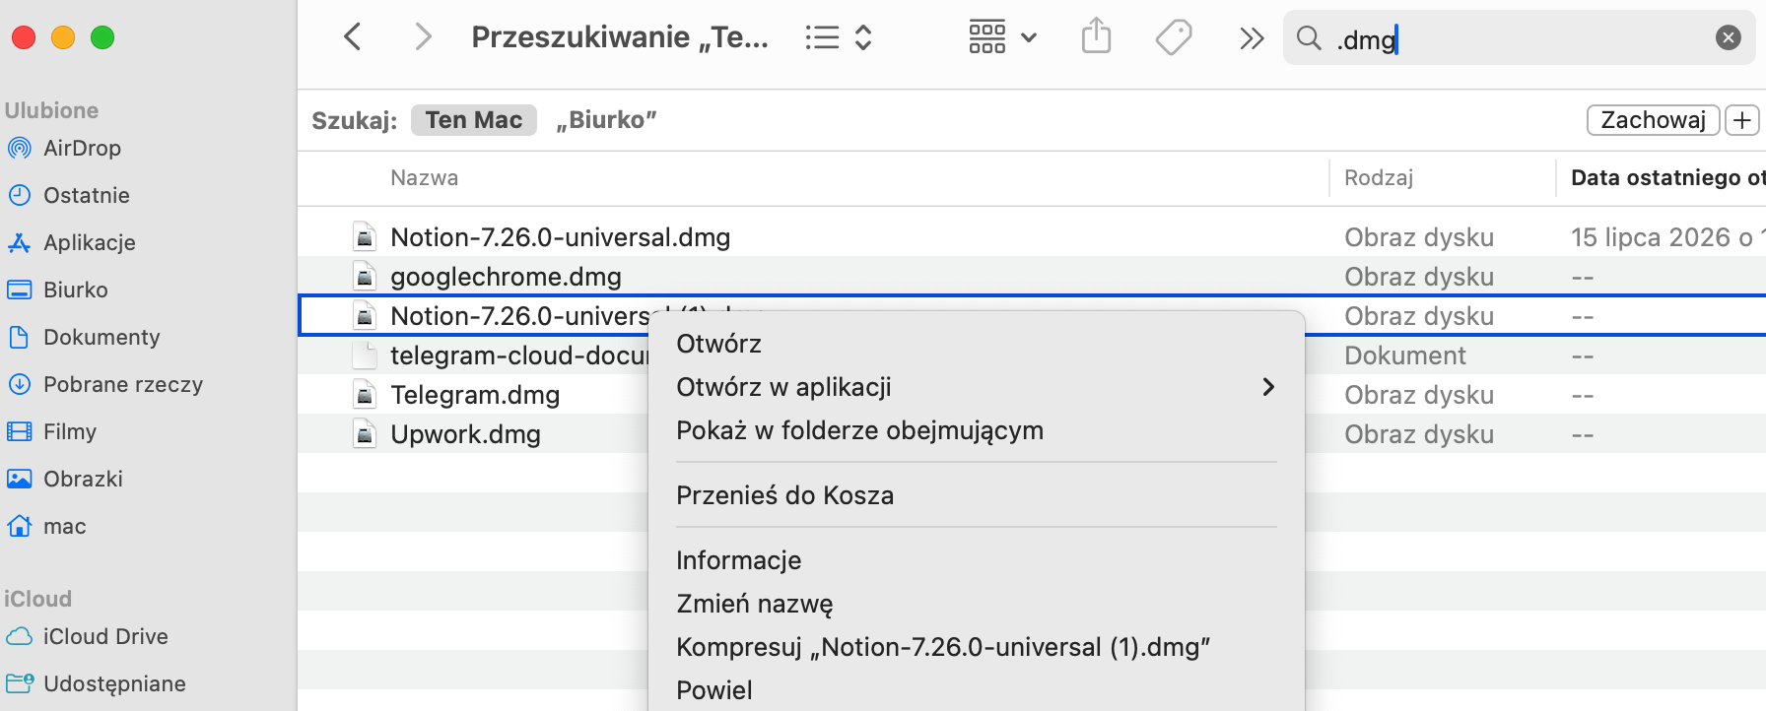Switch search scope to „Biurko”
The image size is (1766, 711).
coord(606,120)
